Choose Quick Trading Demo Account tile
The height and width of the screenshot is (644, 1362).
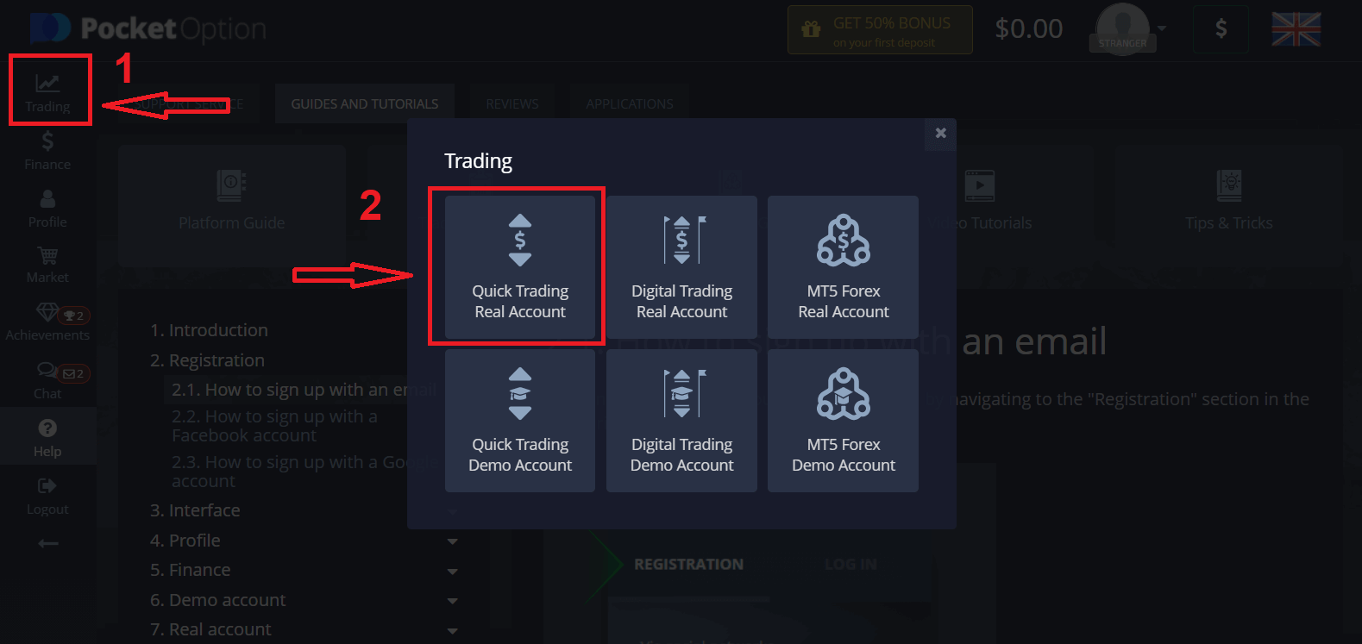520,421
